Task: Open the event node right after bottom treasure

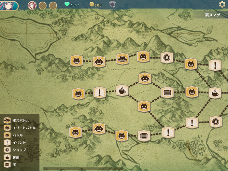Action: (x=168, y=133)
